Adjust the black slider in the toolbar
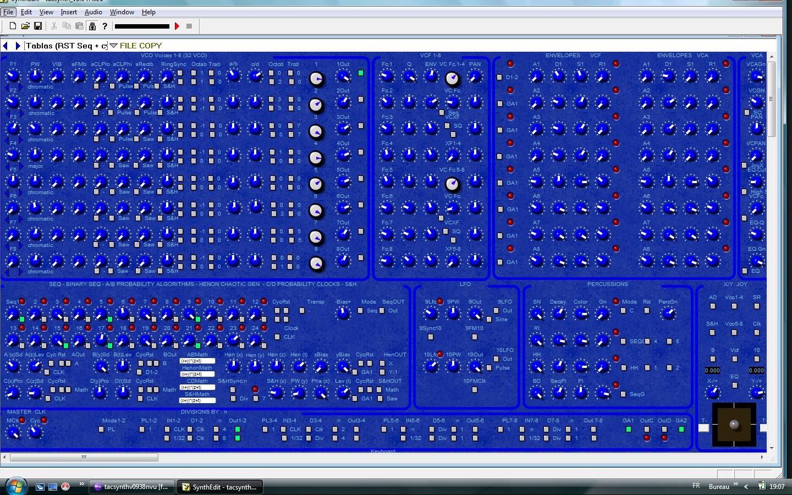The width and height of the screenshot is (792, 495). click(x=143, y=25)
